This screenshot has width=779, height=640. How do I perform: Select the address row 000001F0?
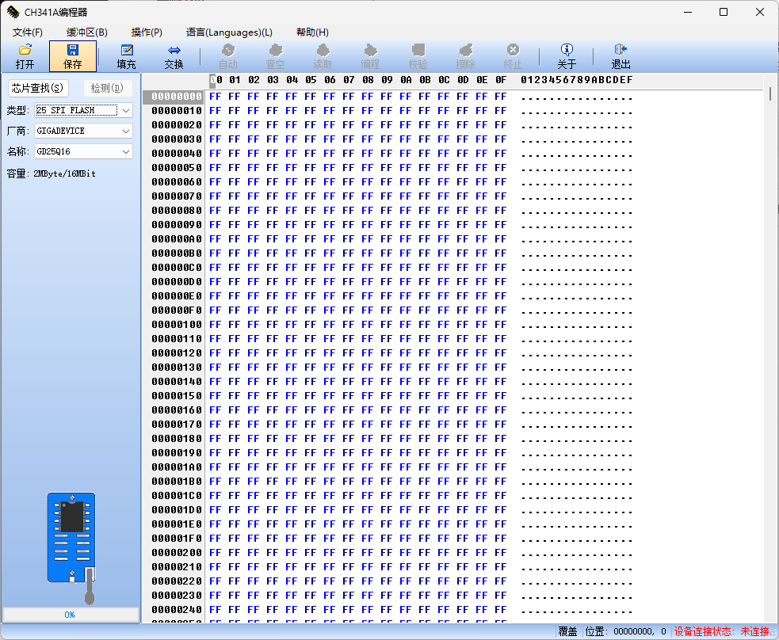(177, 538)
